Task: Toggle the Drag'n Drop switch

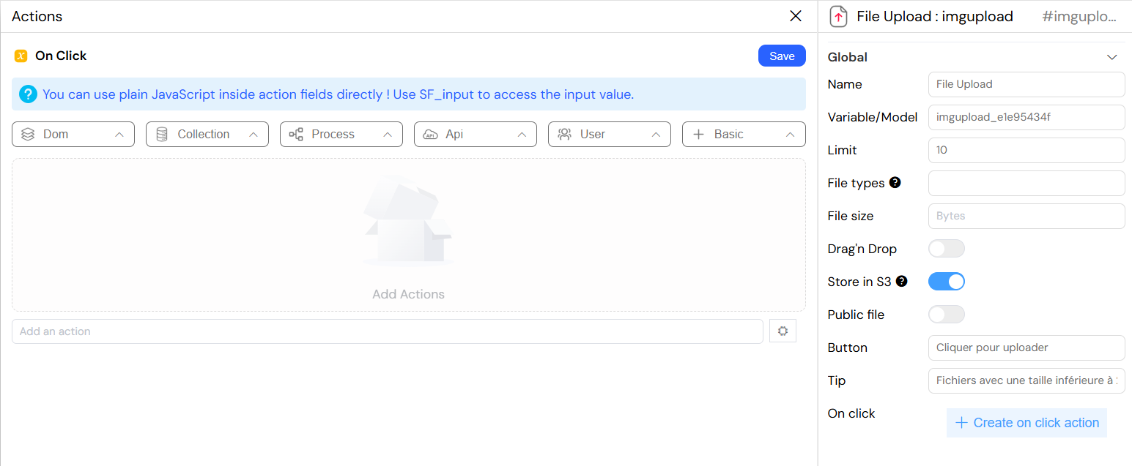Action: pyautogui.click(x=947, y=249)
